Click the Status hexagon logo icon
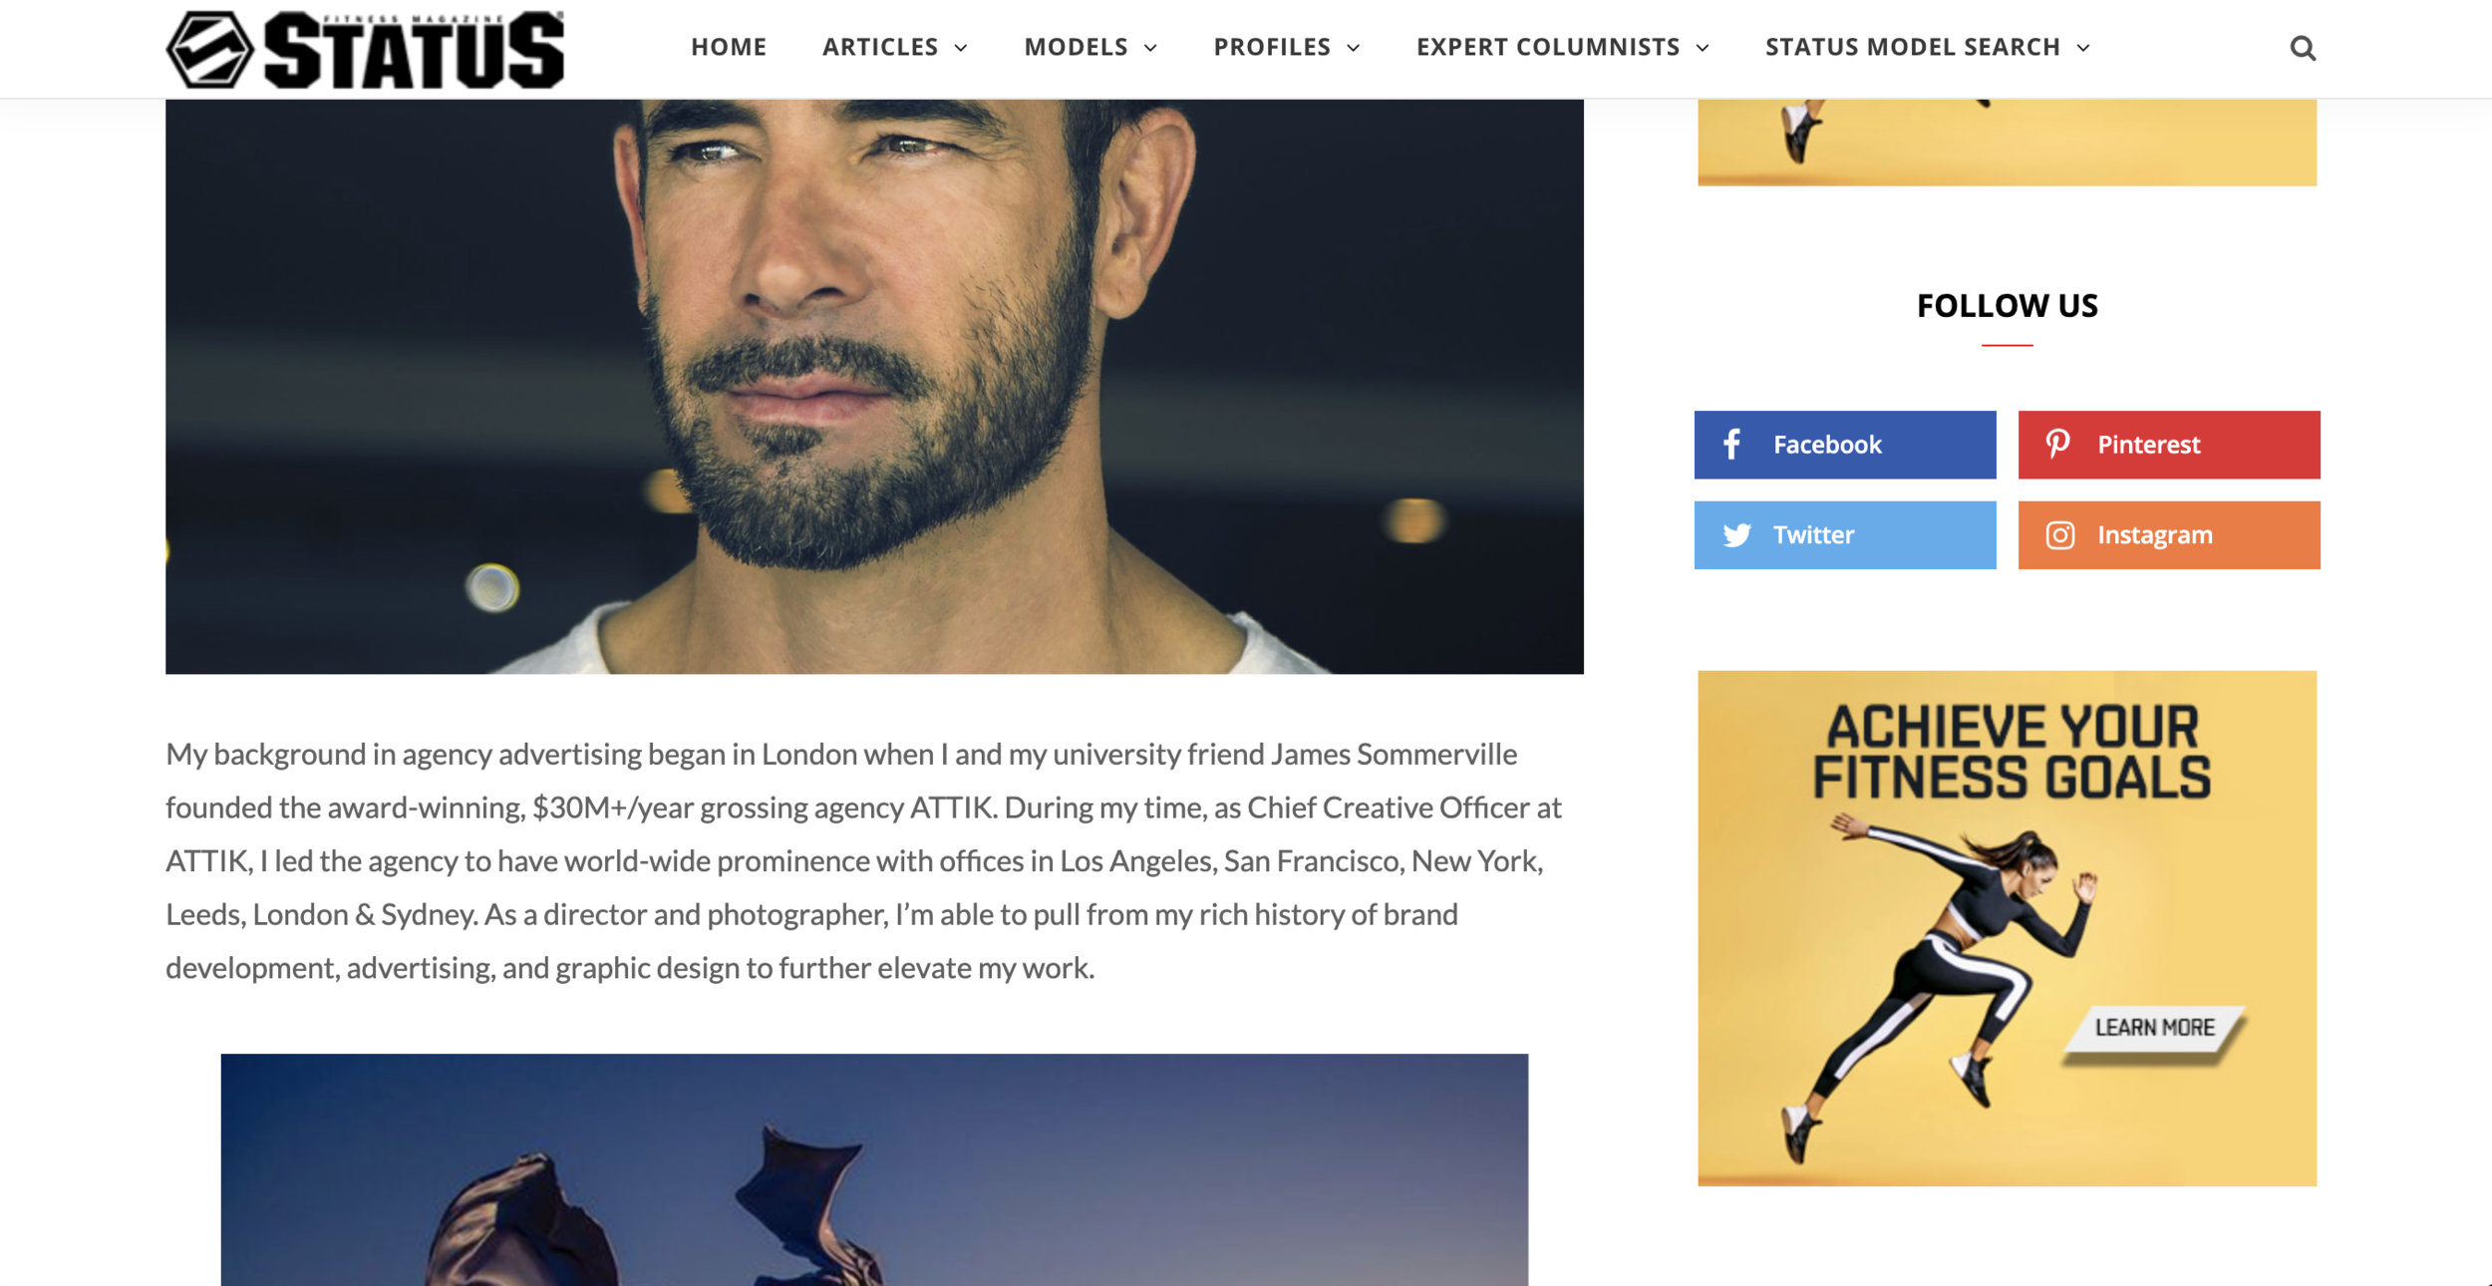The height and width of the screenshot is (1286, 2492). pyautogui.click(x=209, y=50)
